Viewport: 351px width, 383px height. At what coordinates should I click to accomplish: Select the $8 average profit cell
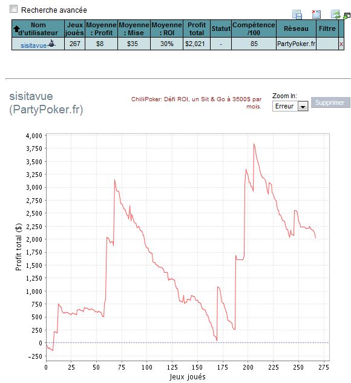(x=101, y=44)
